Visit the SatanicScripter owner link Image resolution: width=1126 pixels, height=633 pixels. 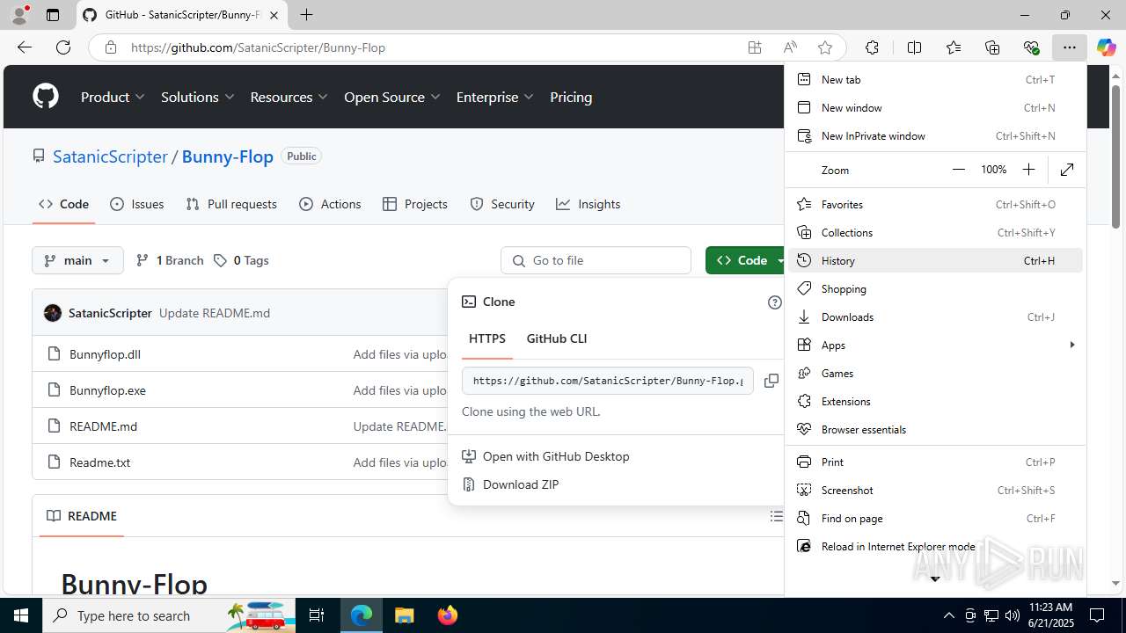click(x=110, y=156)
